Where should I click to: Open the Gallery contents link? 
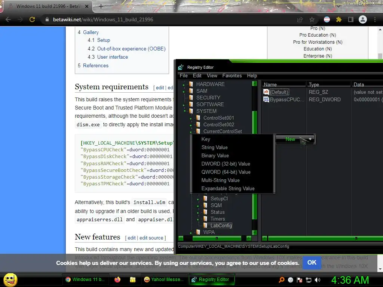click(91, 32)
